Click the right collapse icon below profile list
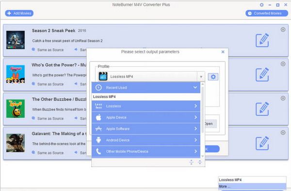This screenshot has height=191, width=291. 200,162
